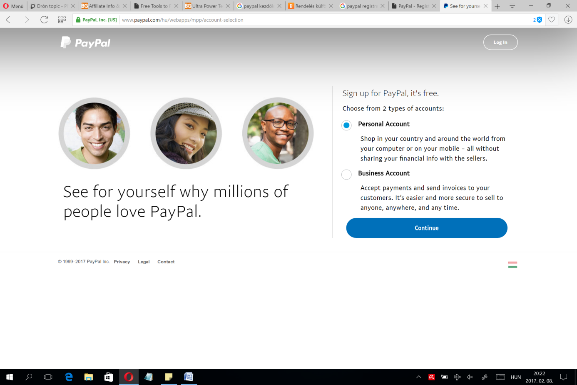Screen dimensions: 577x385
Task: Open touch keyboard tray icon
Action: 500,377
